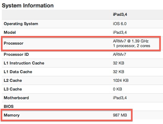Screen dimensions: 163x124
Task: Select the Operating System label
Action: click(21, 24)
